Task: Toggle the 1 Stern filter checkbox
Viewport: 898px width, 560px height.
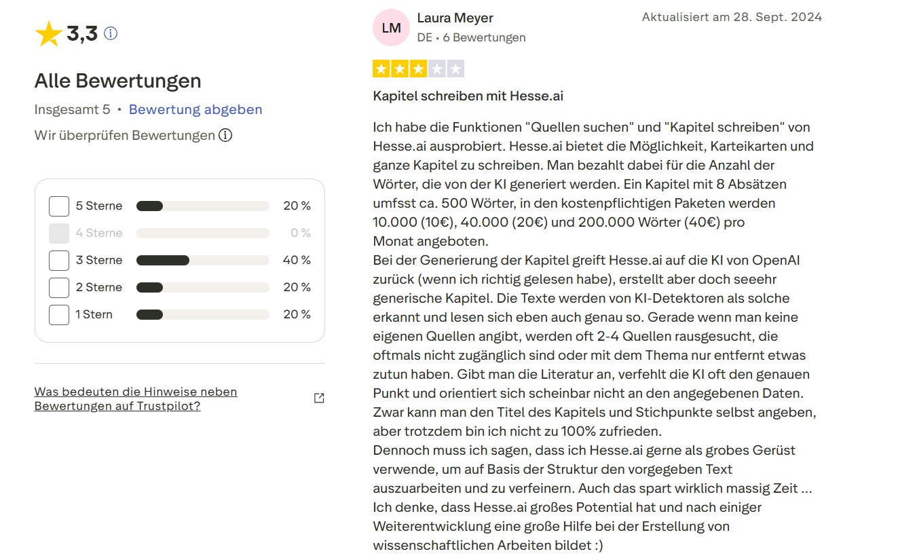Action: pyautogui.click(x=59, y=314)
